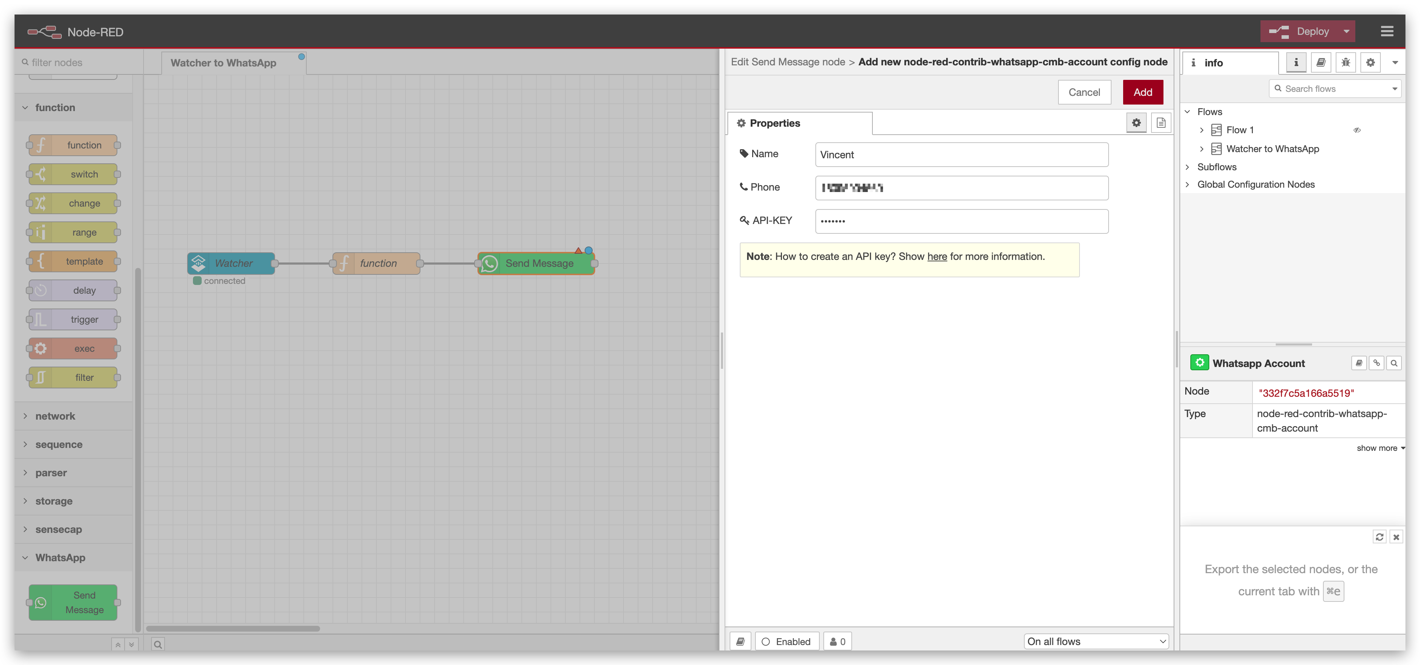Follow the 'here' link in the note
Image resolution: width=1420 pixels, height=665 pixels.
pyautogui.click(x=937, y=257)
